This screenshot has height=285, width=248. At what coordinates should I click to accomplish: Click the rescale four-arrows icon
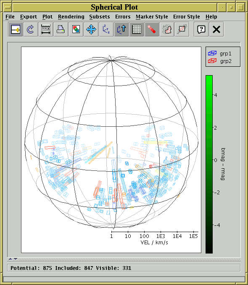(91, 29)
